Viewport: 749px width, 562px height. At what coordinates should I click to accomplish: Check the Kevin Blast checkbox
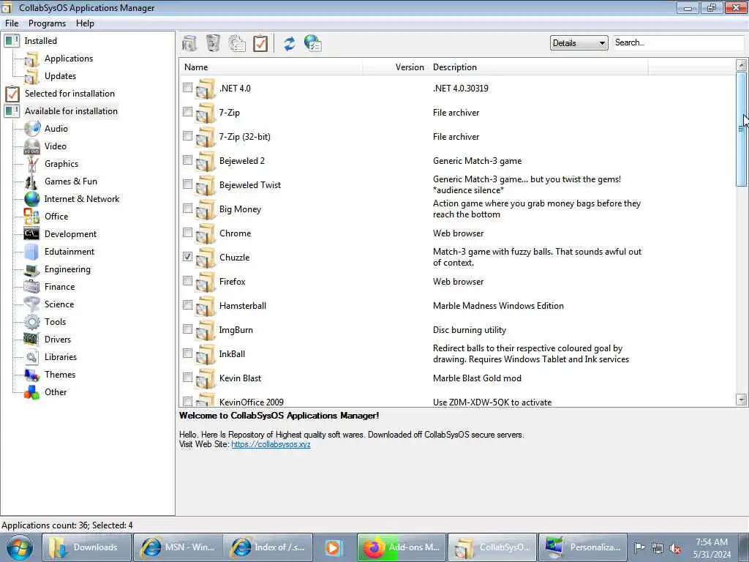188,377
